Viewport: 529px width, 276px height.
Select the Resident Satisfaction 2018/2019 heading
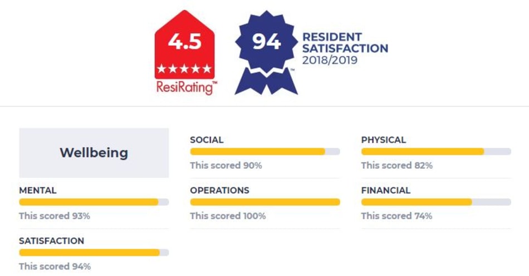click(345, 48)
